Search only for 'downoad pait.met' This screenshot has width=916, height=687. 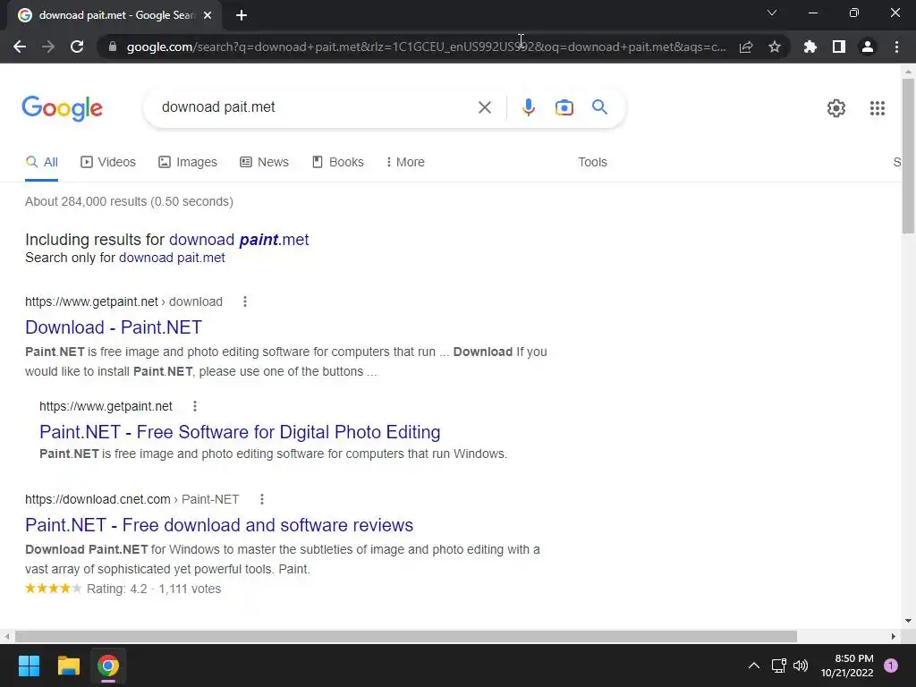pyautogui.click(x=172, y=258)
